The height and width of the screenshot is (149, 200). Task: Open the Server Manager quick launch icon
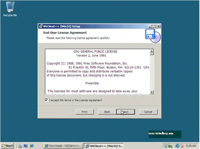(20, 146)
